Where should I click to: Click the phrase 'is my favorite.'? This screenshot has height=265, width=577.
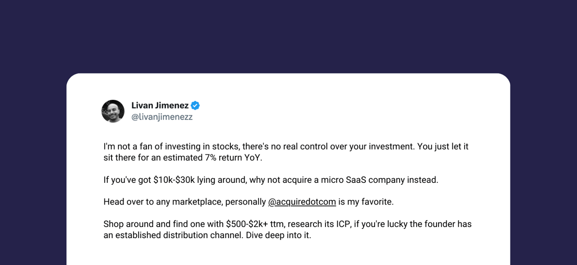point(366,202)
